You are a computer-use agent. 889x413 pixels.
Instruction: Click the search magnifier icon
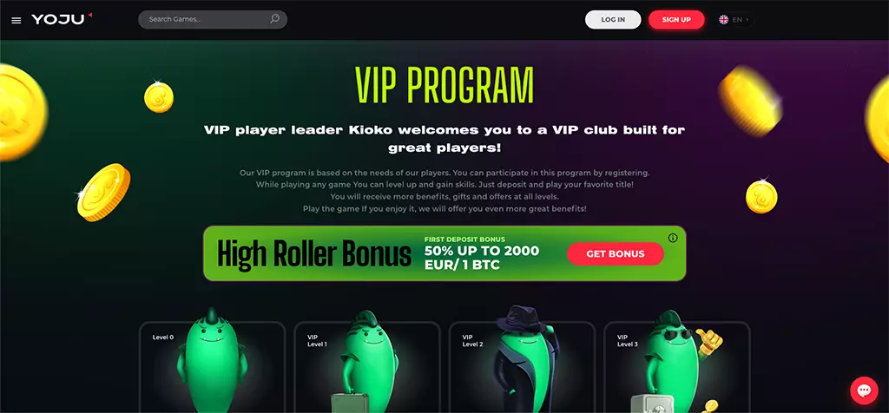[x=275, y=19]
